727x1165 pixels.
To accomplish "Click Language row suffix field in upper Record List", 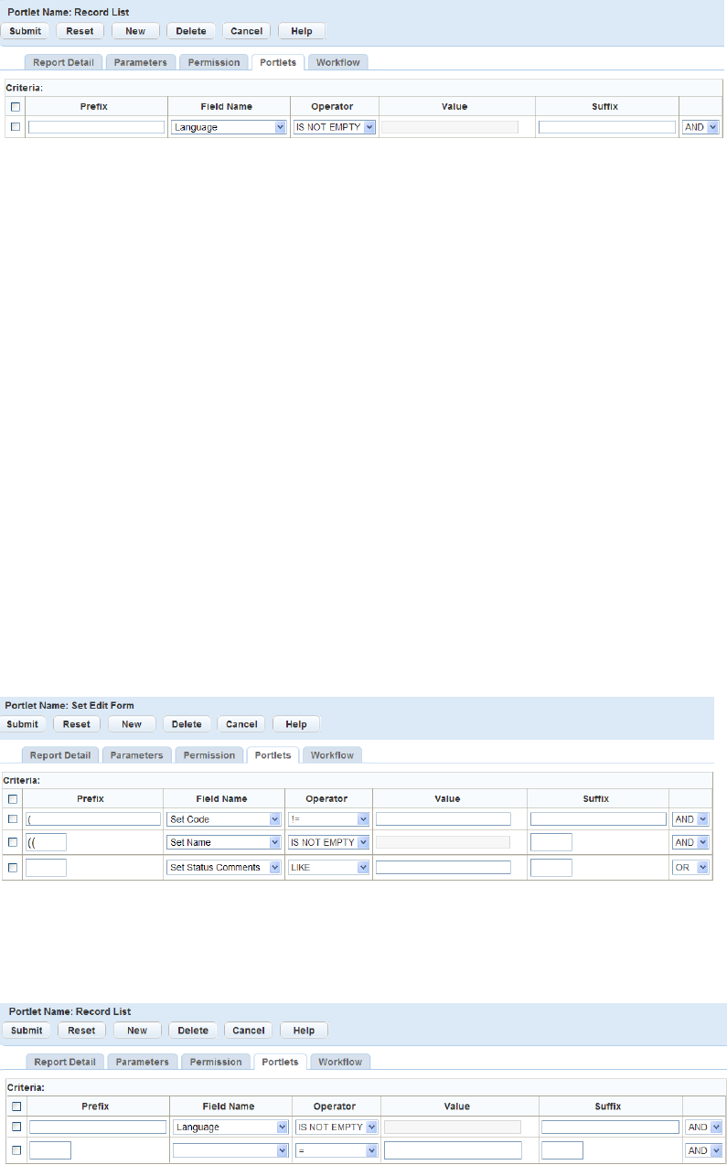I will [x=607, y=127].
